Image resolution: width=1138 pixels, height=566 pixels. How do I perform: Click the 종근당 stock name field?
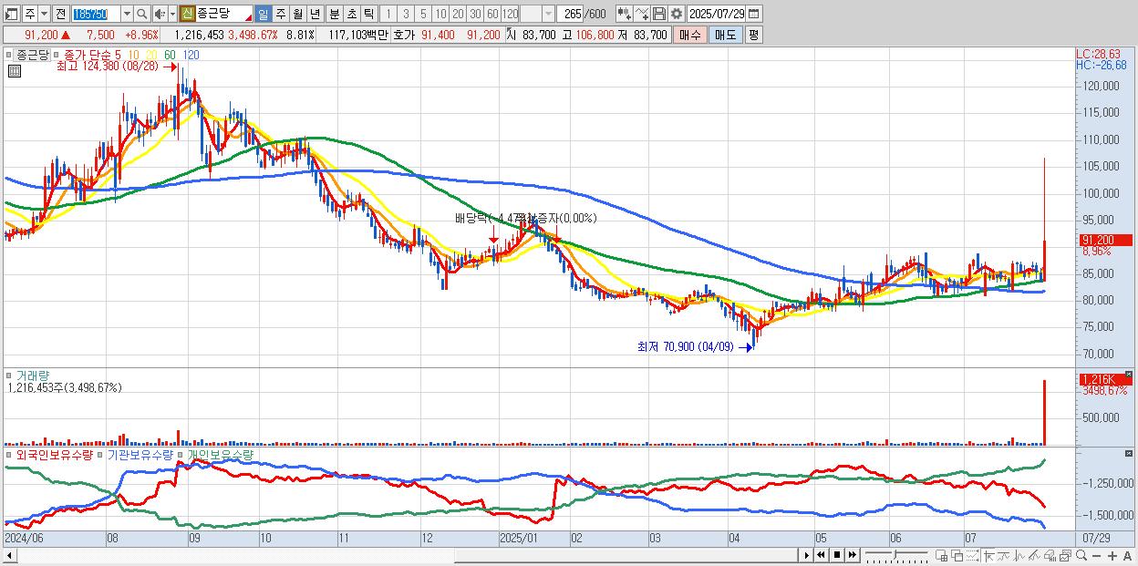[224, 15]
